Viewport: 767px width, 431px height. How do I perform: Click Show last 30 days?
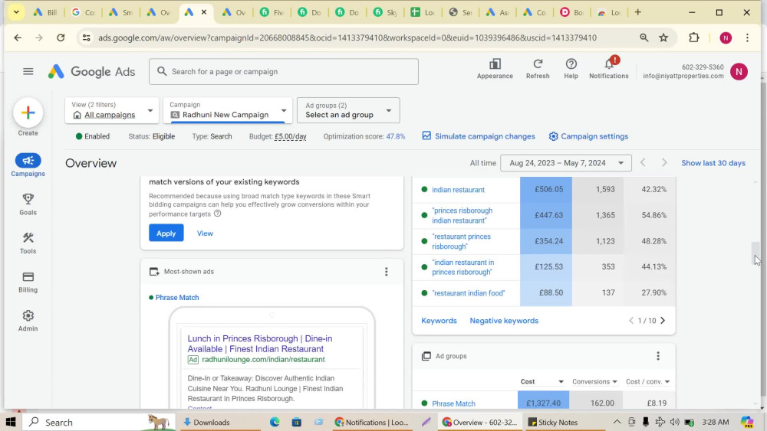coord(713,163)
